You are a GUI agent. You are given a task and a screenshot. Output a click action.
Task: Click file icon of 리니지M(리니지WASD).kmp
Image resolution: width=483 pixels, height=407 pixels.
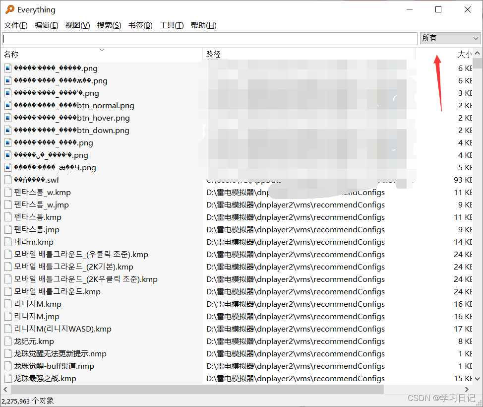click(x=8, y=329)
